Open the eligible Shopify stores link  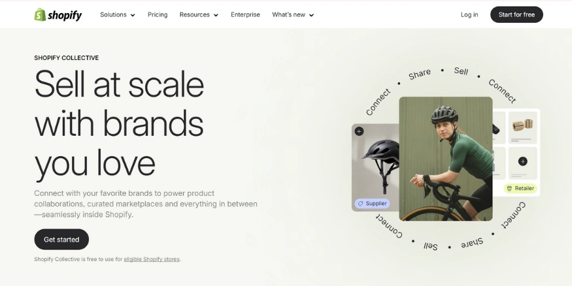tap(152, 259)
